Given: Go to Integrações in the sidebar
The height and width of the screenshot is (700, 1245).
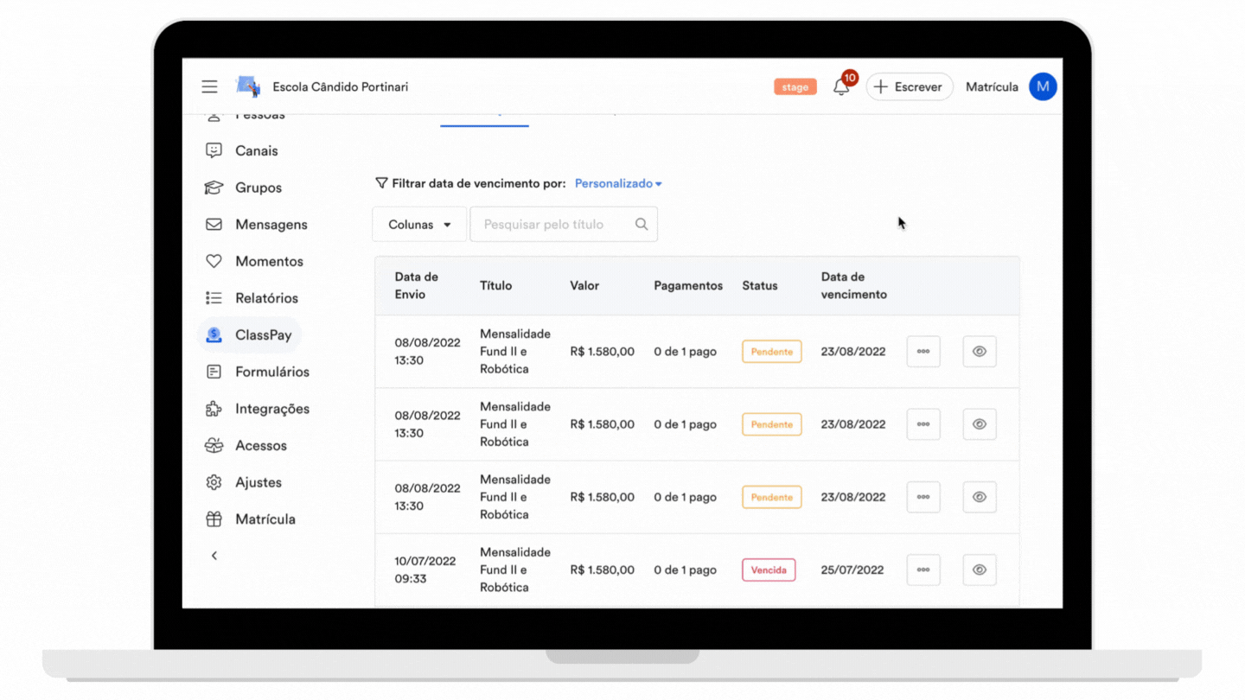Looking at the screenshot, I should tap(257, 409).
